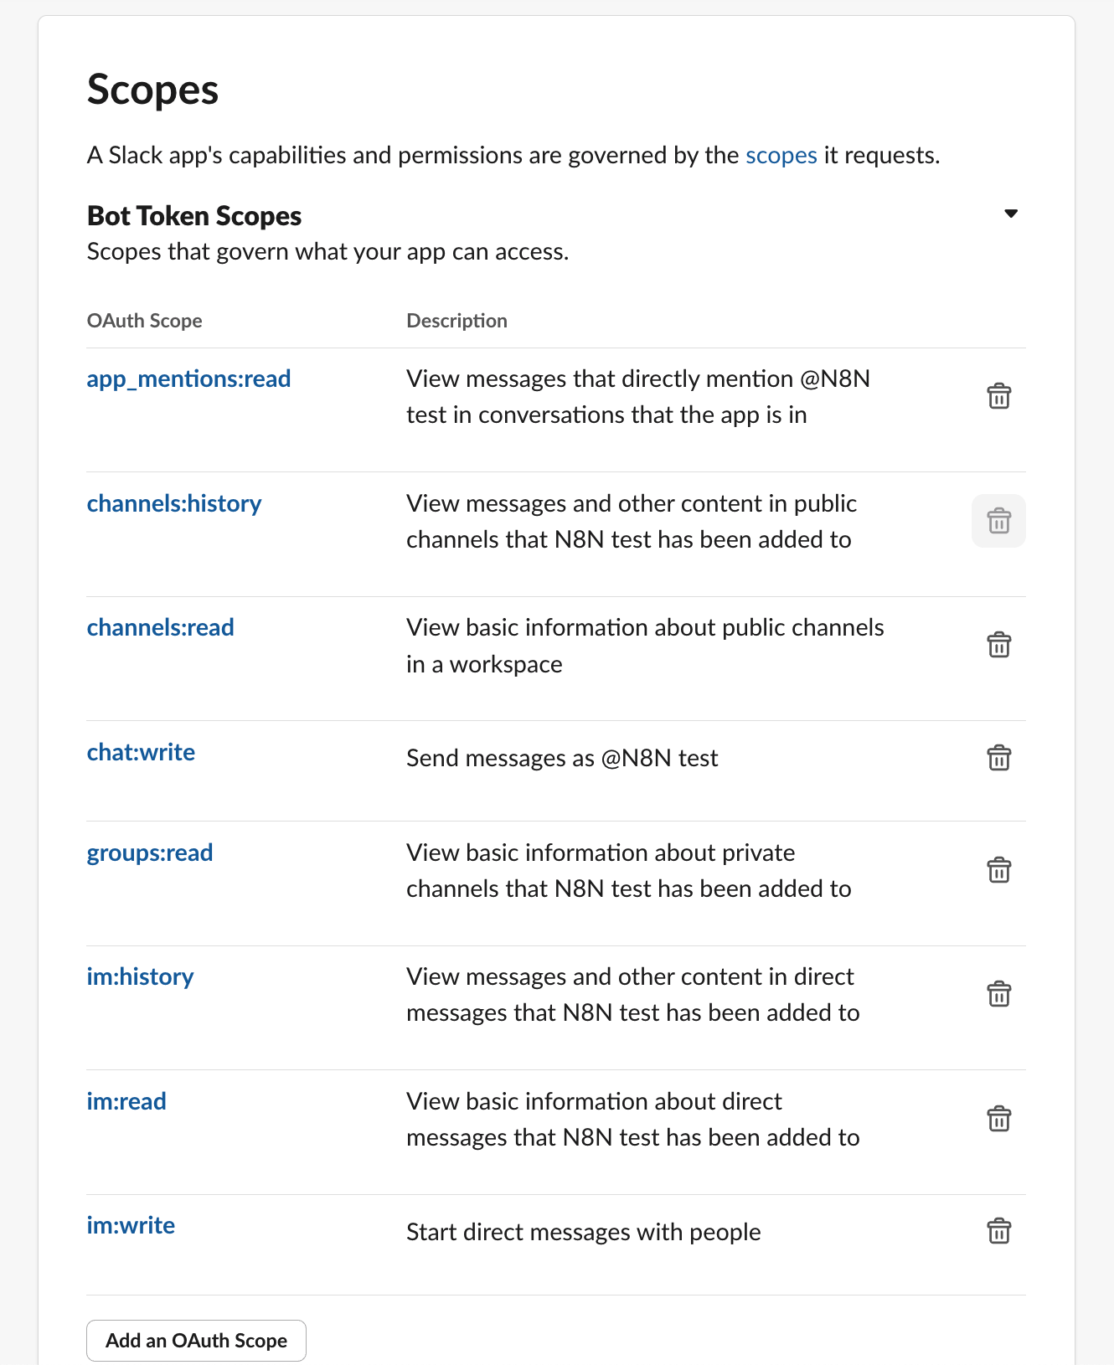This screenshot has width=1114, height=1365.
Task: Click trash icon for channels:read
Action: (998, 645)
